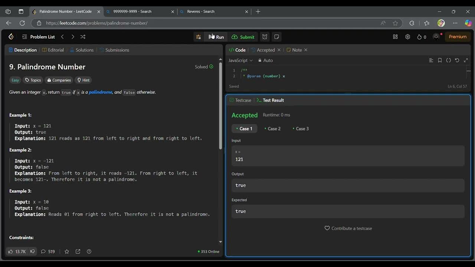The width and height of the screenshot is (475, 267).
Task: Open the Submissions tab
Action: [x=114, y=50]
